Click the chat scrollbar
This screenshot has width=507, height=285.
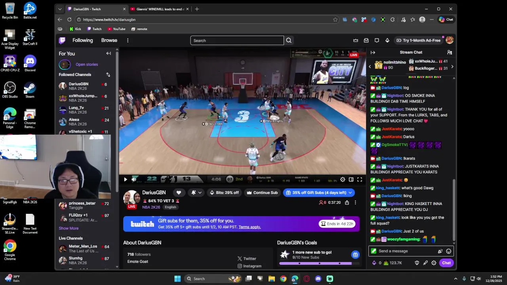point(454,210)
